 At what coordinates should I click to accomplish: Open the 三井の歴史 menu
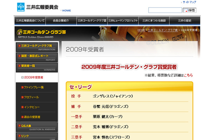[x=185, y=21]
